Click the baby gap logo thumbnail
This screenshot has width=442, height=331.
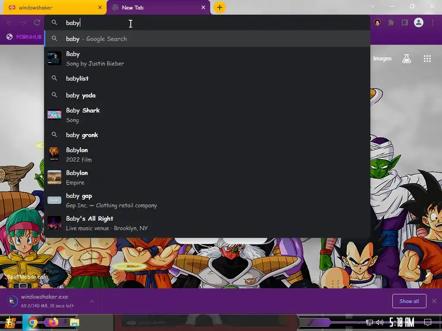[54, 200]
